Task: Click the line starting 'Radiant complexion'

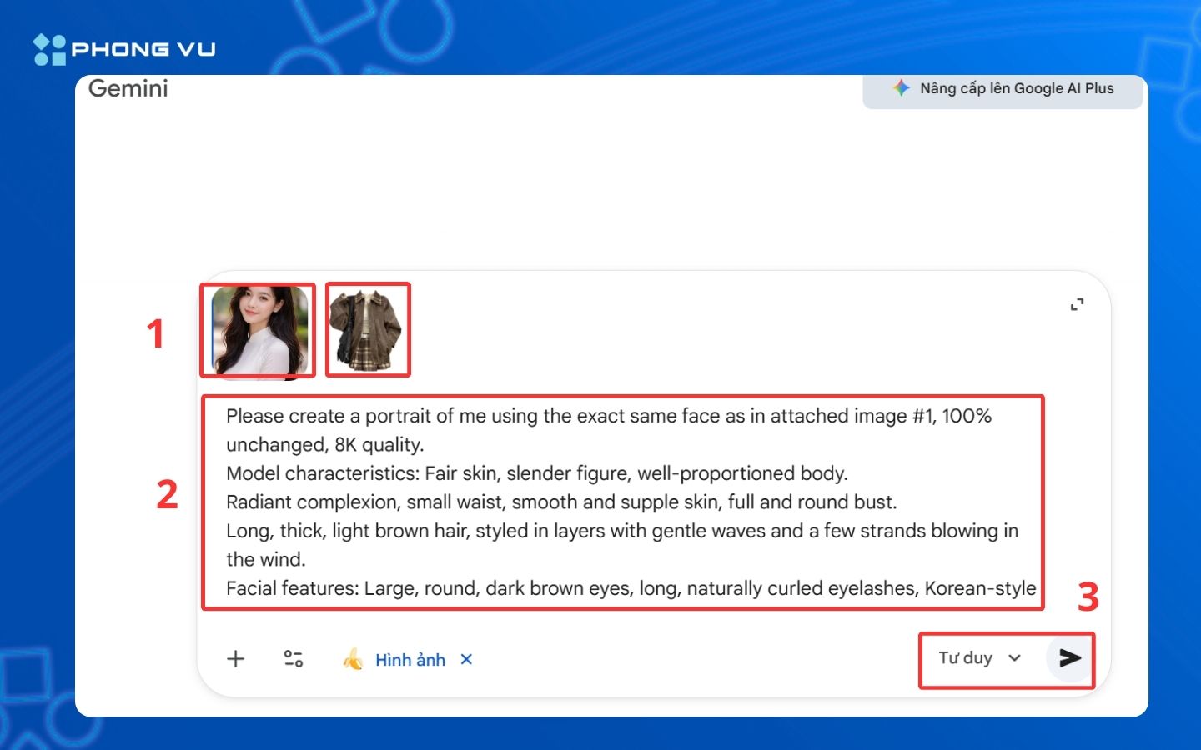Action: pos(561,502)
